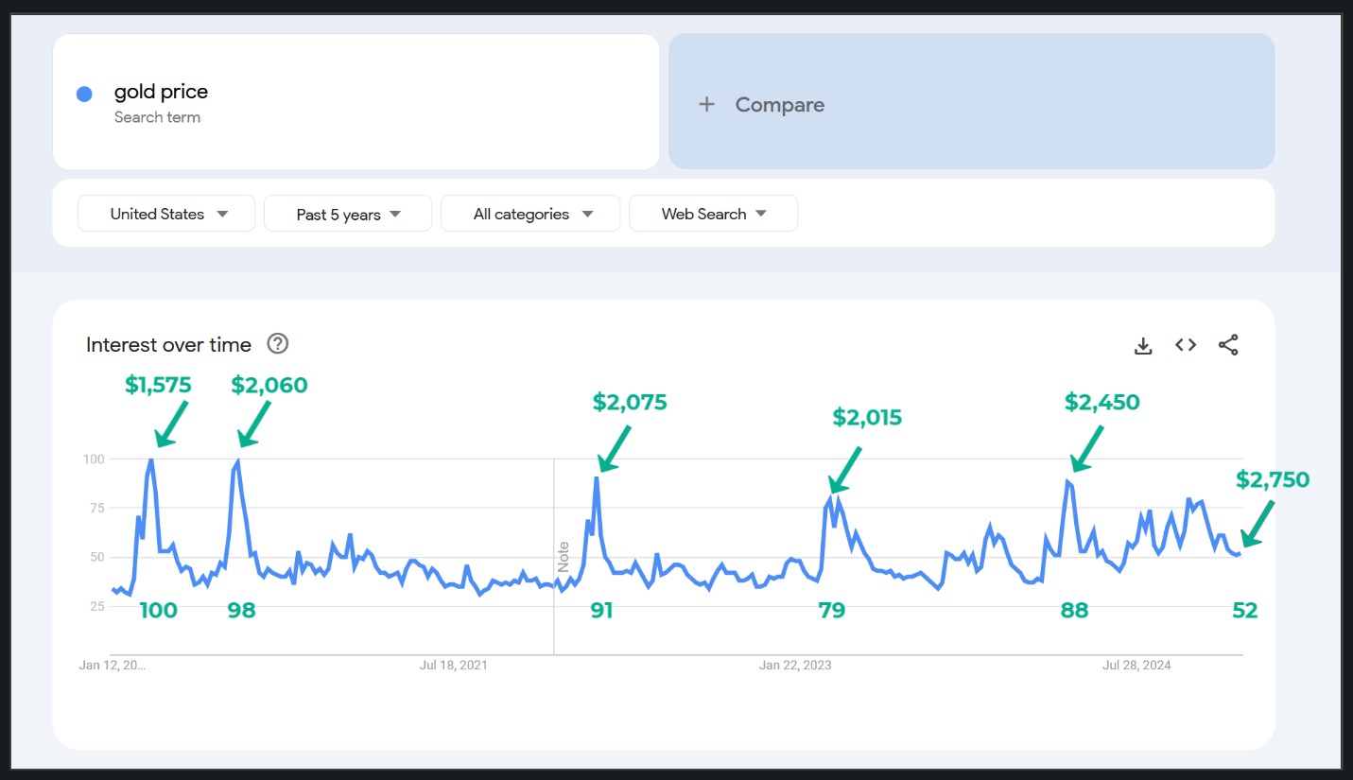
Task: Open the embed code icon
Action: click(x=1186, y=345)
